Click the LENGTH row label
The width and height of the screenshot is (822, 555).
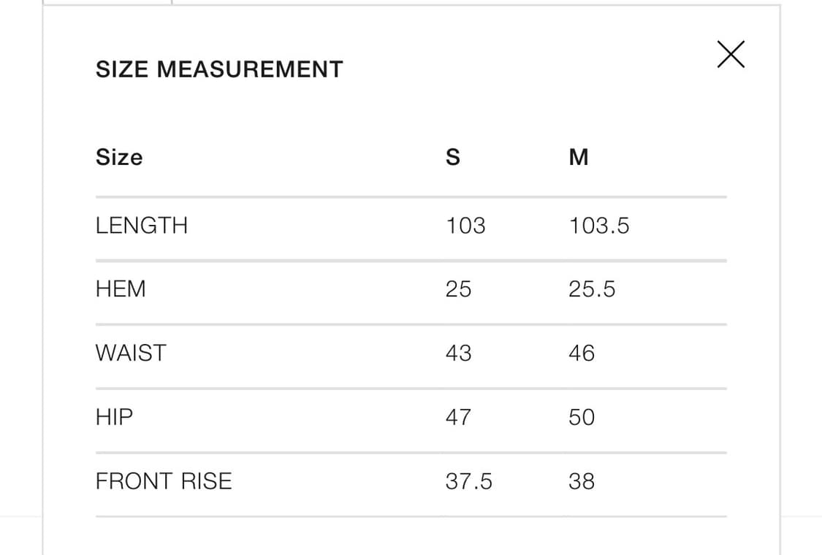pos(142,226)
